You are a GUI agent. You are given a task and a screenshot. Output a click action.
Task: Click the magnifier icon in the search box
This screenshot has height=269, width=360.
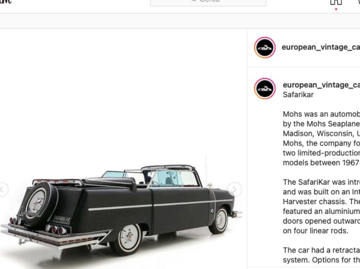pos(194,1)
